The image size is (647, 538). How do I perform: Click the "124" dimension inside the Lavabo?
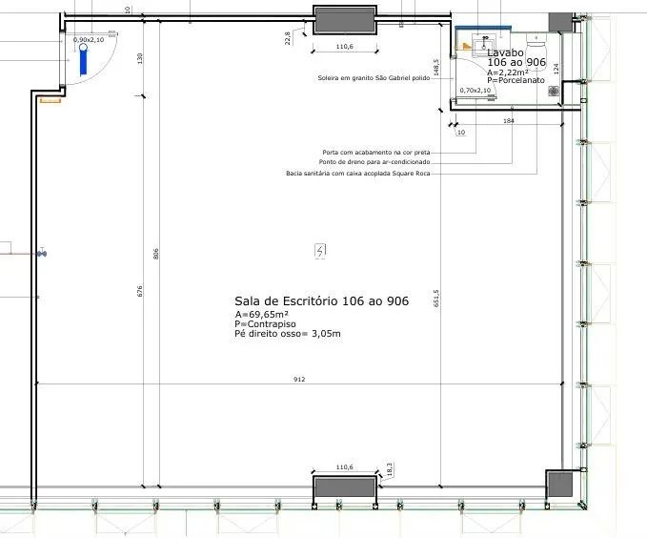[x=556, y=69]
